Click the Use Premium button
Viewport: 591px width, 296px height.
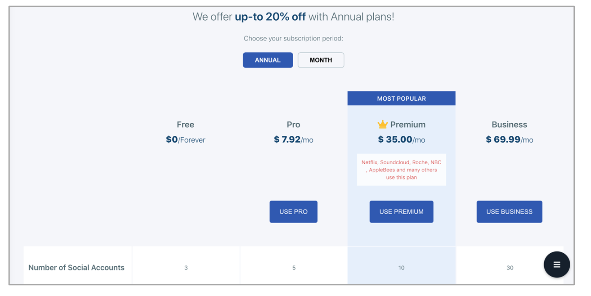tap(401, 211)
